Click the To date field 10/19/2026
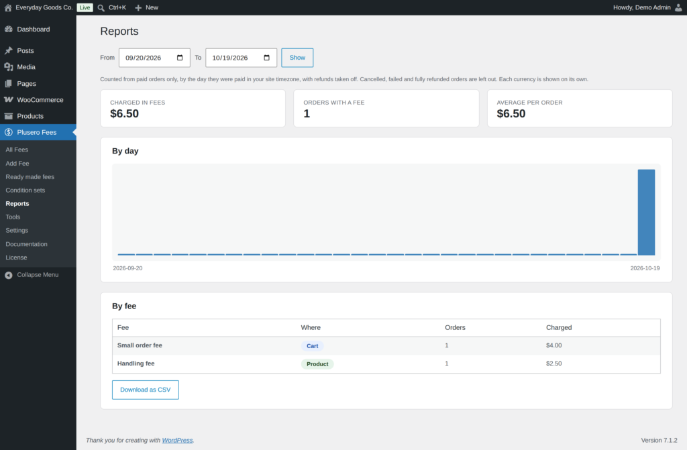This screenshot has width=687, height=450. pos(241,58)
